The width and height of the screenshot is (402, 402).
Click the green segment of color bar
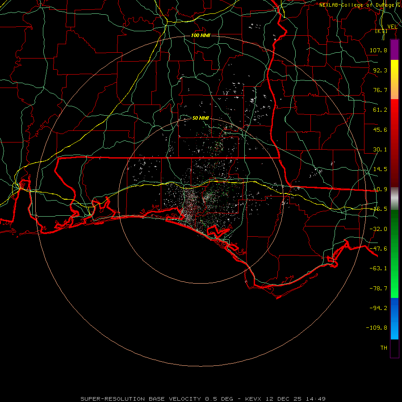[x=394, y=254]
